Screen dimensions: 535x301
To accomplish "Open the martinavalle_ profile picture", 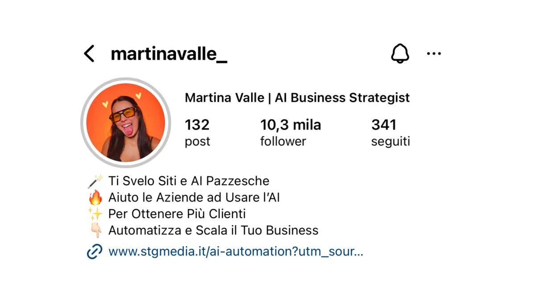I will [x=126, y=123].
